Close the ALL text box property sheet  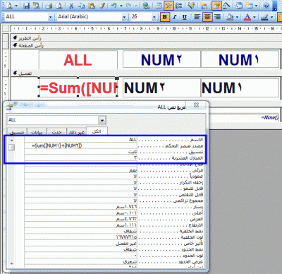click(x=196, y=105)
